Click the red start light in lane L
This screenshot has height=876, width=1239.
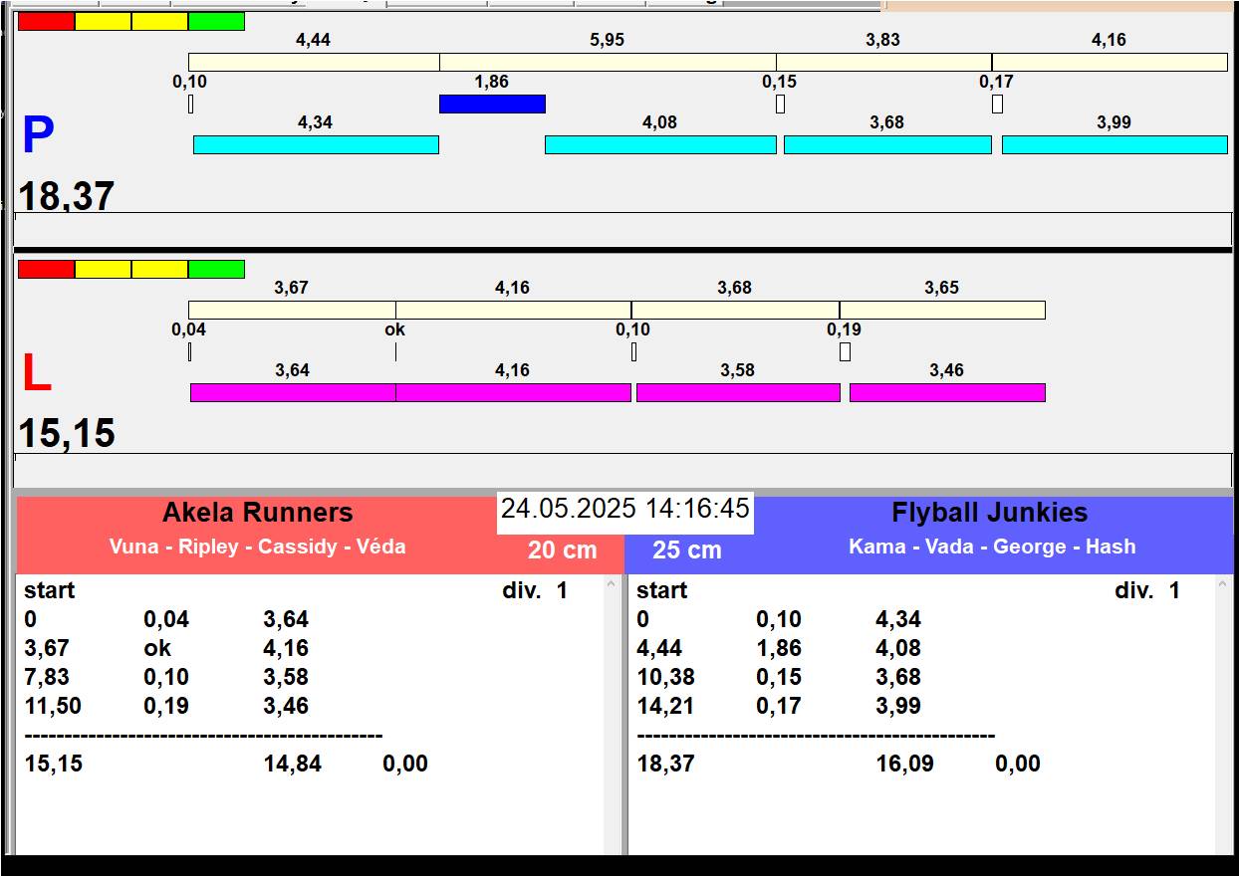(46, 269)
